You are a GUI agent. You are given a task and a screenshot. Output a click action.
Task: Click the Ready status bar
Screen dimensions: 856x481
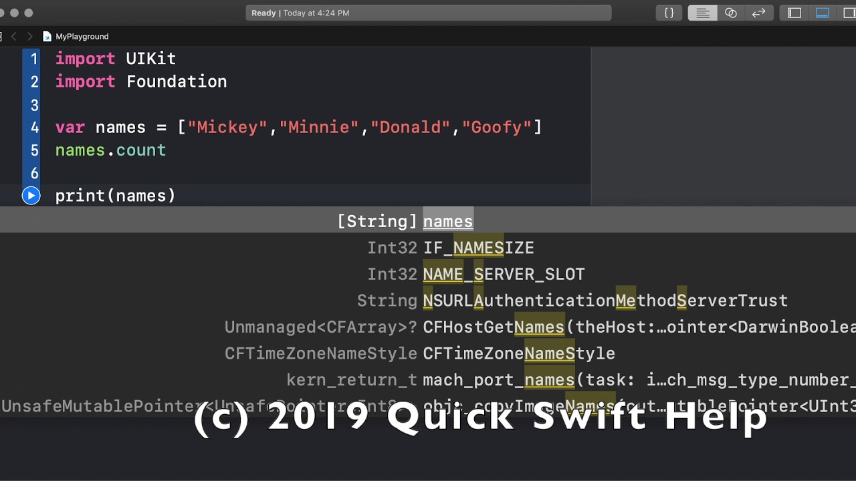[429, 13]
